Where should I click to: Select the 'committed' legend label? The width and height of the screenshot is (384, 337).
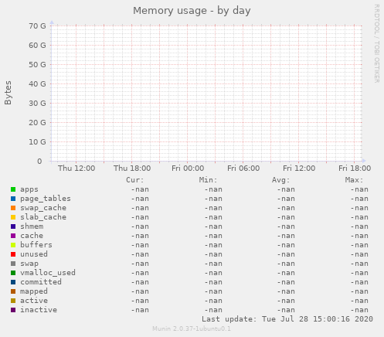click(x=41, y=282)
